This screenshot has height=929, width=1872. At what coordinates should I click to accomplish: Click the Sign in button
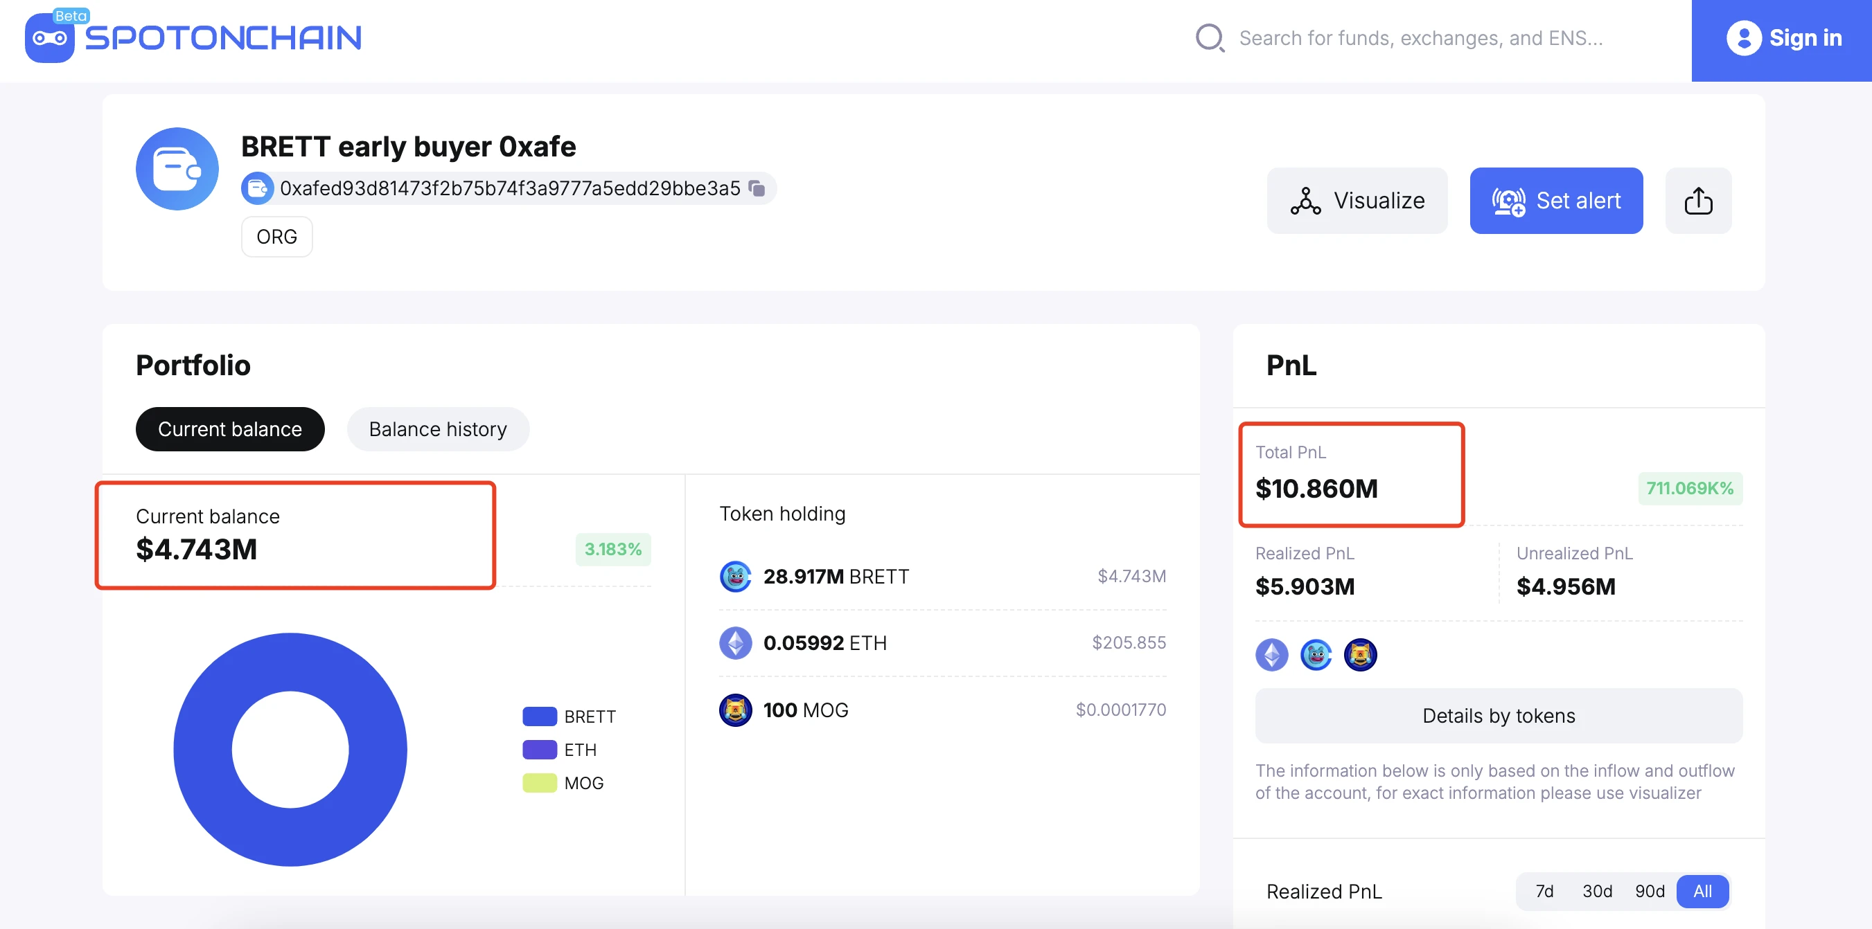(1783, 39)
